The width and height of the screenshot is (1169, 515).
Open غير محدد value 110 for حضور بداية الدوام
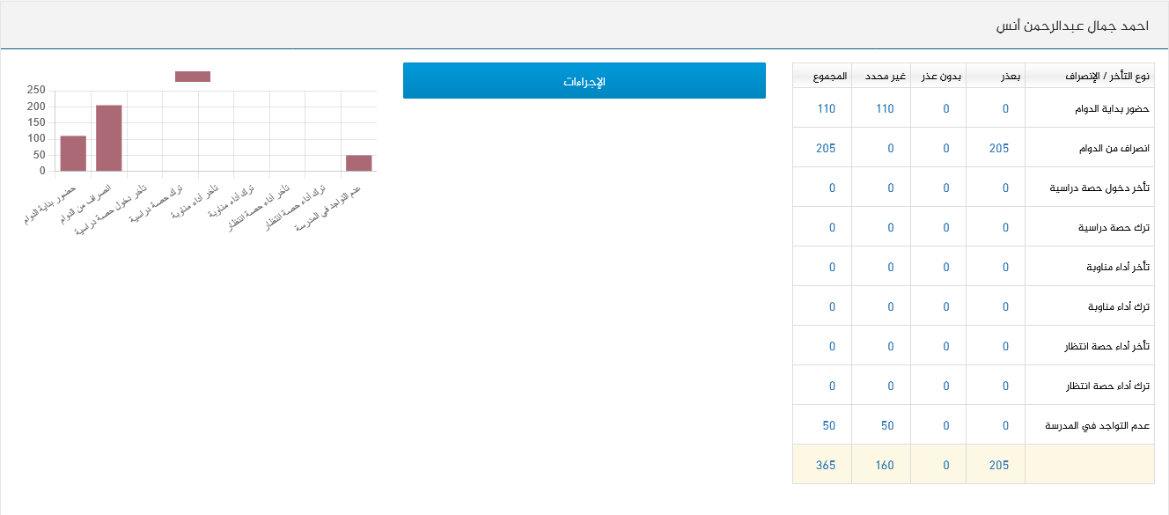point(885,109)
